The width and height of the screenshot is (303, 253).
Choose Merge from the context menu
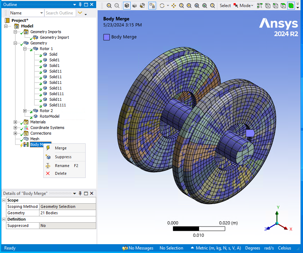pyautogui.click(x=61, y=148)
